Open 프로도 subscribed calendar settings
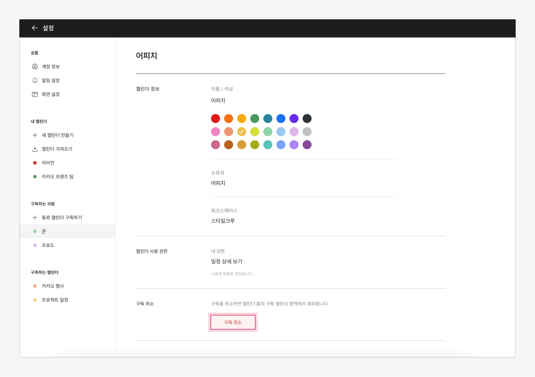Image resolution: width=535 pixels, height=377 pixels. click(48, 246)
